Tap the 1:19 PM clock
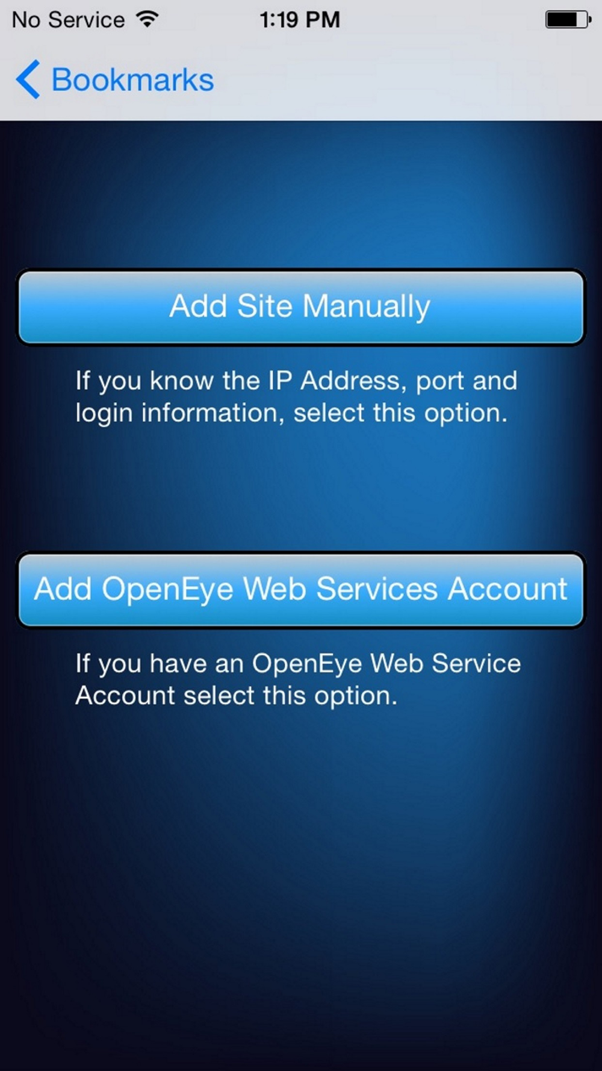The height and width of the screenshot is (1071, 602). point(300,20)
